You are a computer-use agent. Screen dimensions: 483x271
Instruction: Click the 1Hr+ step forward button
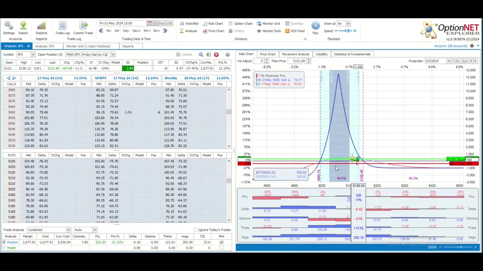pyautogui.click(x=147, y=31)
